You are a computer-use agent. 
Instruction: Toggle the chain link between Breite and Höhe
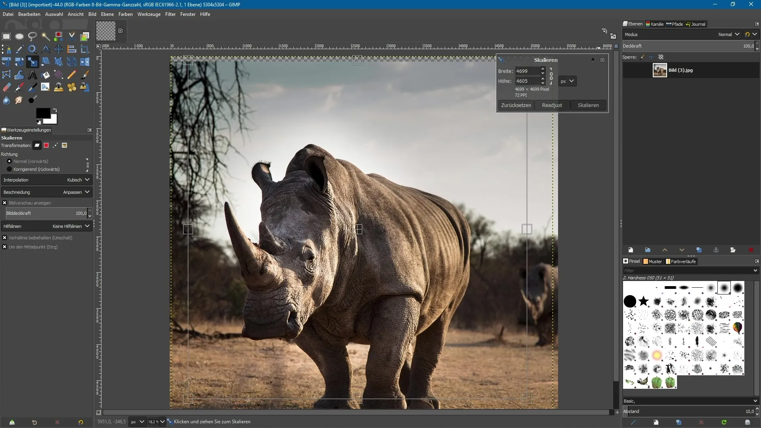tap(551, 76)
